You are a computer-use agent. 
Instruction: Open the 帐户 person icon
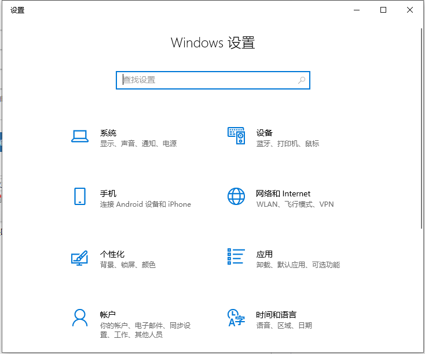(x=80, y=318)
